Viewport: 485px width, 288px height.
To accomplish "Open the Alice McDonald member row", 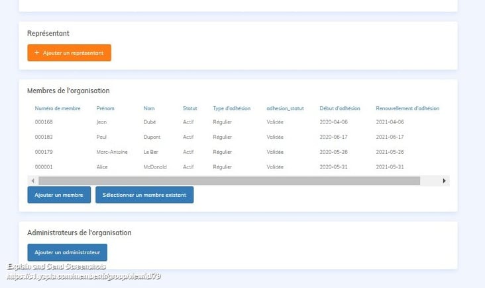I will [x=103, y=167].
